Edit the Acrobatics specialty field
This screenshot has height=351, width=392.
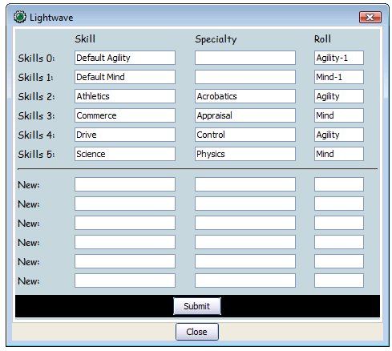[245, 96]
